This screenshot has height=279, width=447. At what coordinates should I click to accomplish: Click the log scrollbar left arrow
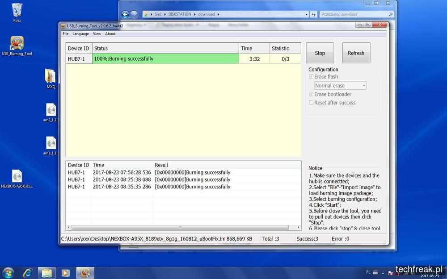[69, 227]
